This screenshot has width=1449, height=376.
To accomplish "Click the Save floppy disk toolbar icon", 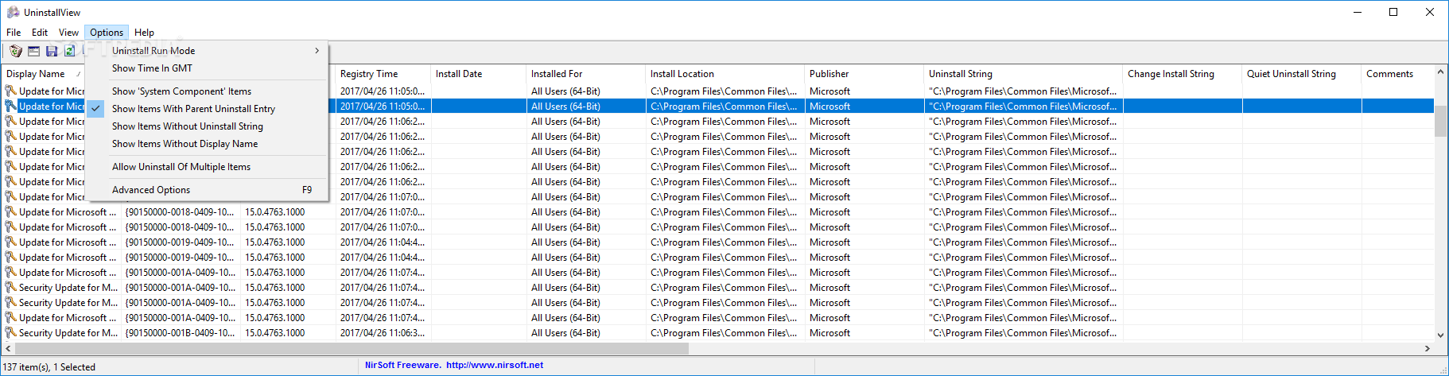I will tap(52, 51).
